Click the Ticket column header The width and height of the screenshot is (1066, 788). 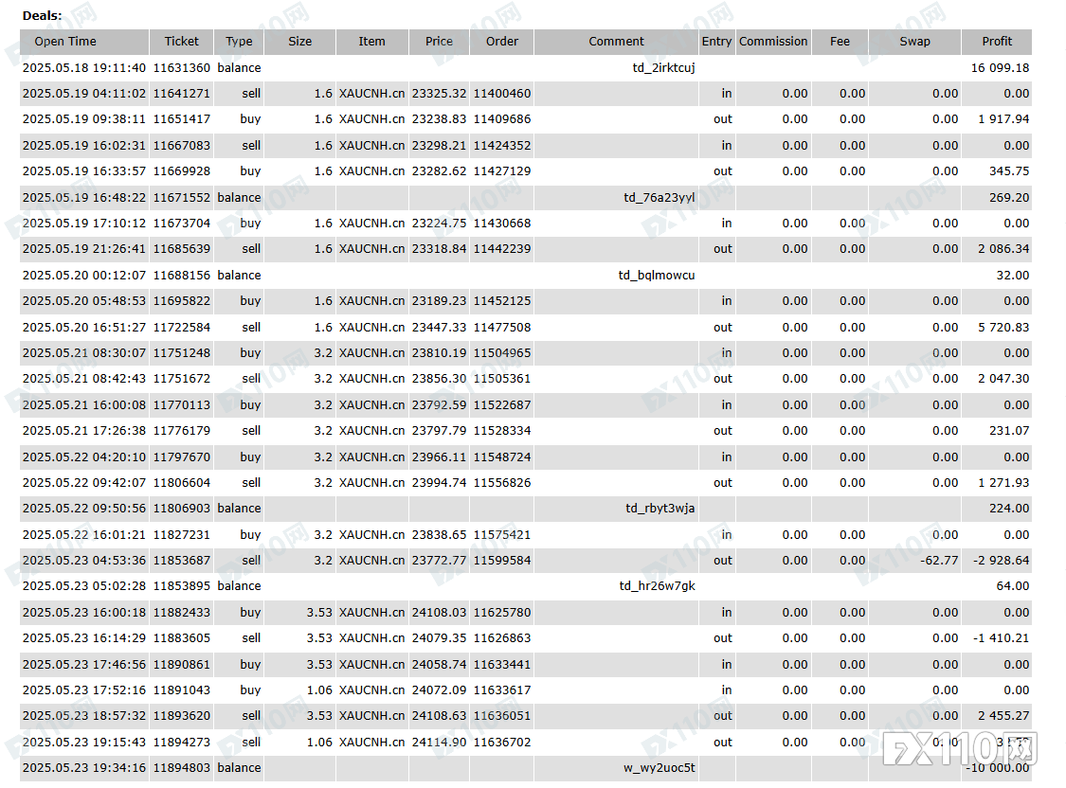coord(182,42)
